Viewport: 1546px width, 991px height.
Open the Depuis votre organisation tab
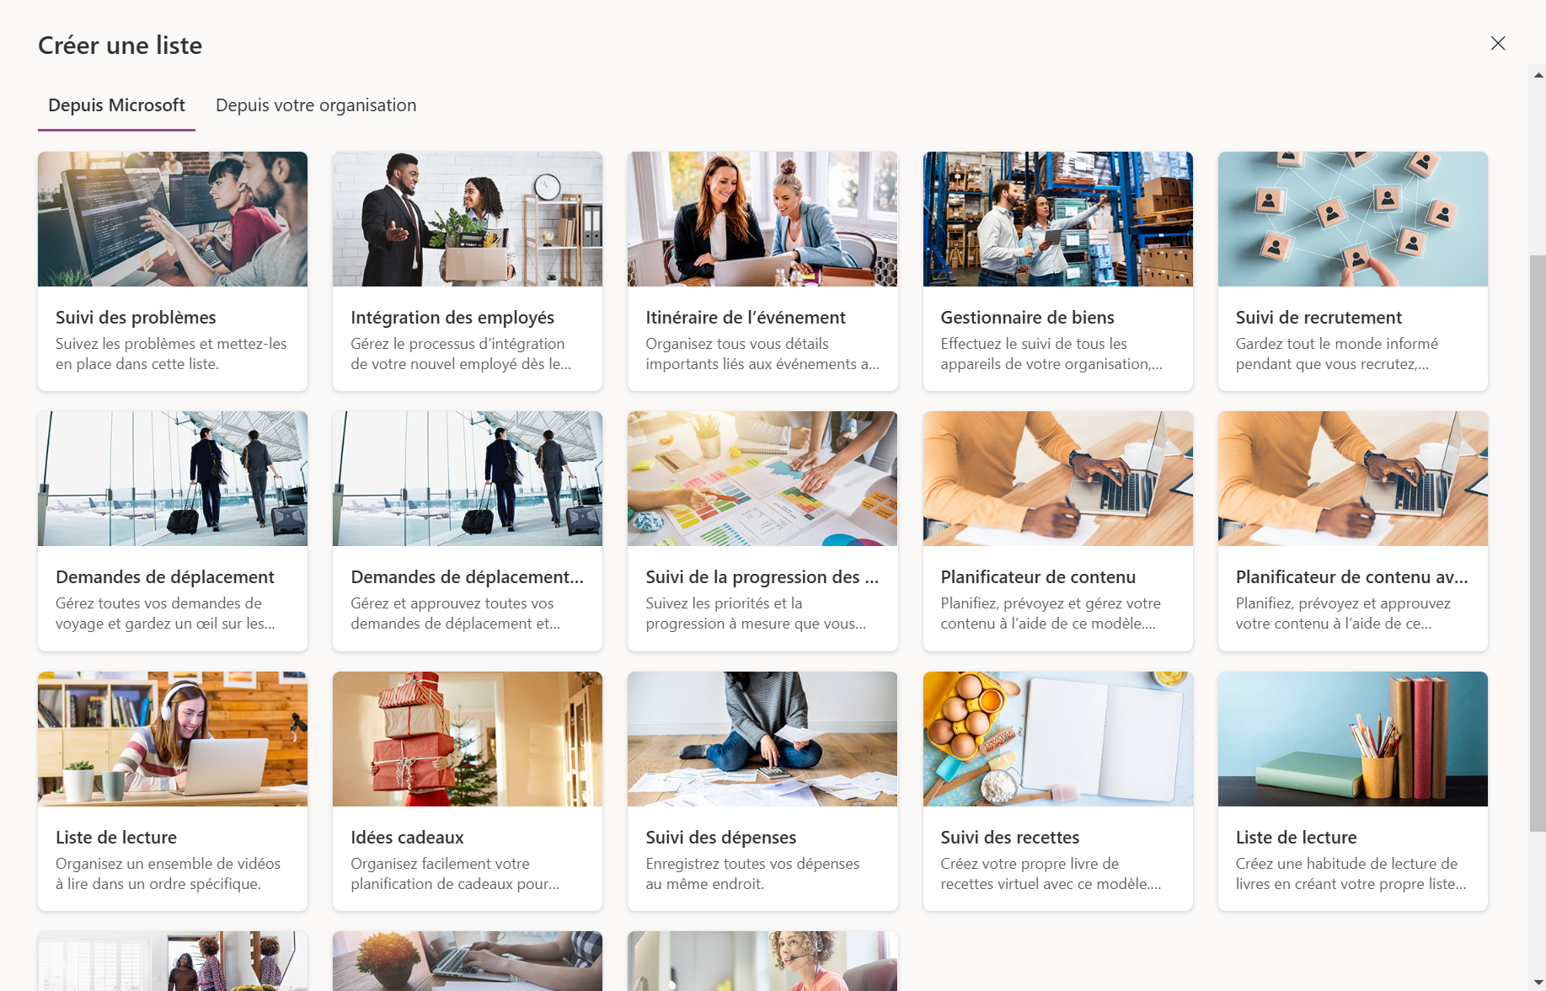point(316,105)
